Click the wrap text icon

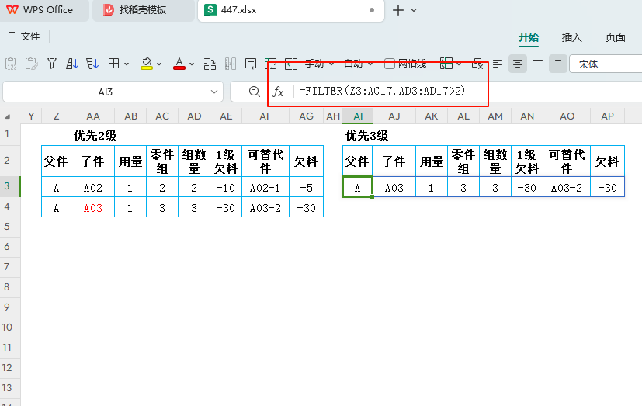pos(251,64)
